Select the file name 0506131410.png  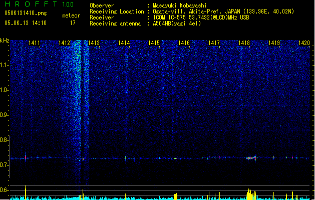point(26,13)
